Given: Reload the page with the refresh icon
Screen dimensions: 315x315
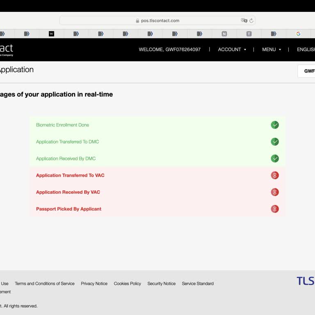Looking at the screenshot, I should click(x=251, y=21).
